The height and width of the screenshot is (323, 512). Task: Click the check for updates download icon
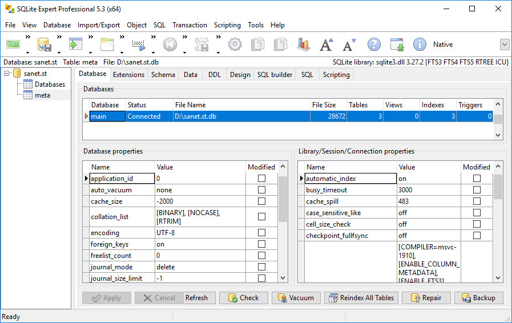point(397,45)
